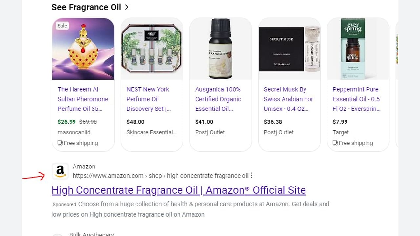Click Secret Musk By Swiss Arabian title
The image size is (420, 236).
tap(288, 99)
